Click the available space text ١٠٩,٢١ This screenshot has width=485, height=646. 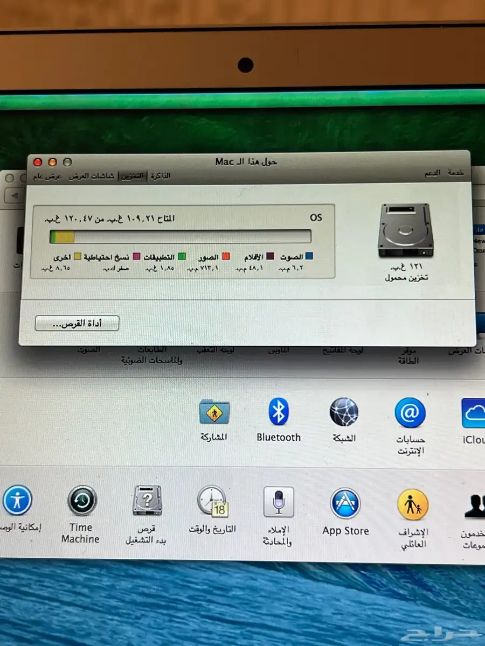(139, 219)
